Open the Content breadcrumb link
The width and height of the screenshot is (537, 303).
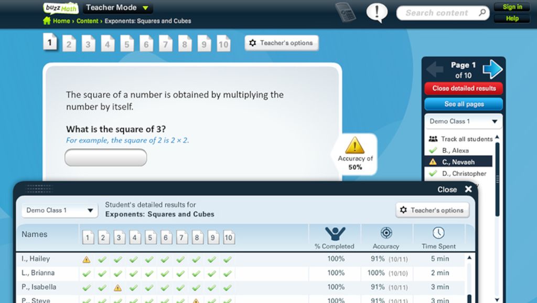point(88,21)
